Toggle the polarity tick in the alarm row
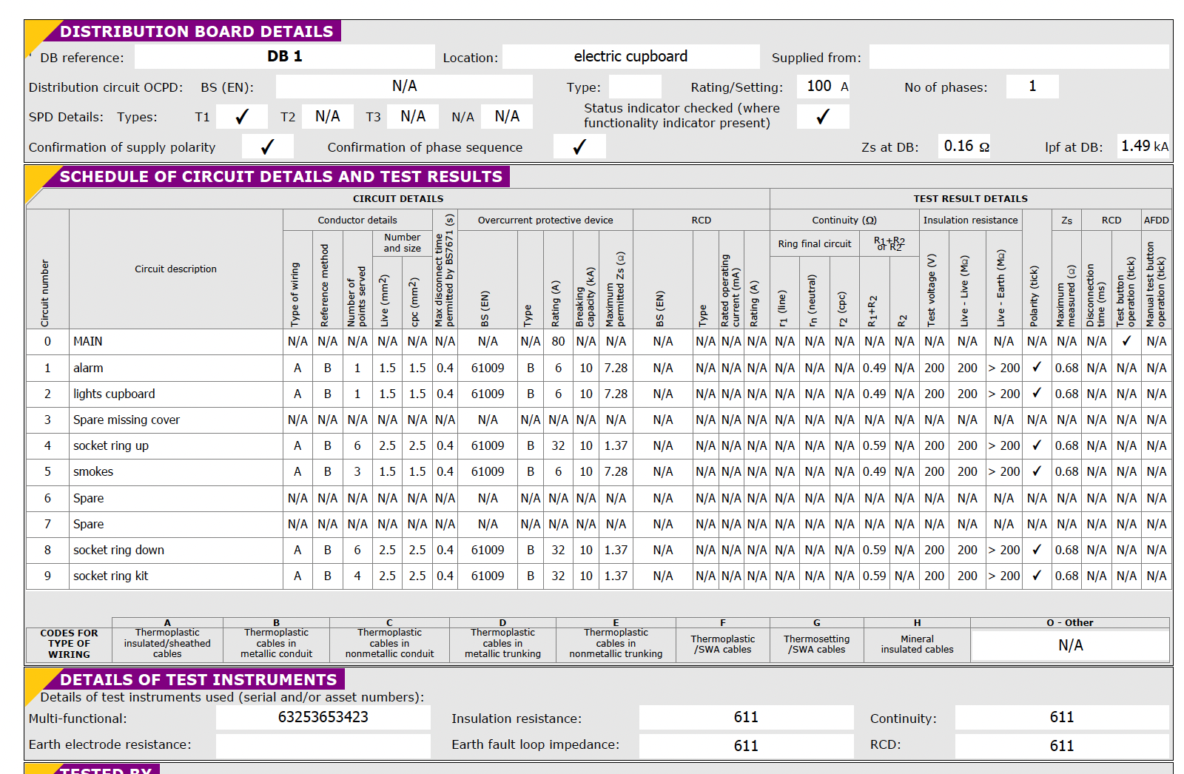 click(x=1037, y=368)
